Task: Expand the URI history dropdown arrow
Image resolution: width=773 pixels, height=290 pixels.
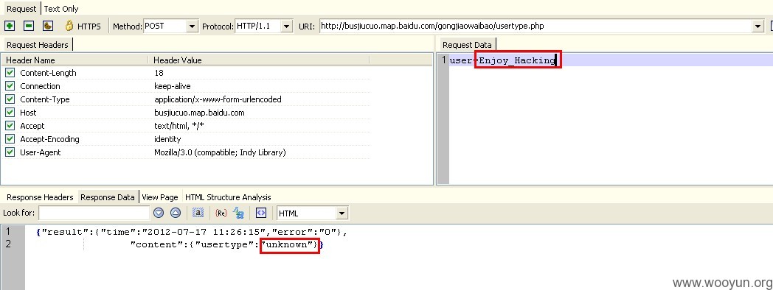Action: [x=759, y=26]
